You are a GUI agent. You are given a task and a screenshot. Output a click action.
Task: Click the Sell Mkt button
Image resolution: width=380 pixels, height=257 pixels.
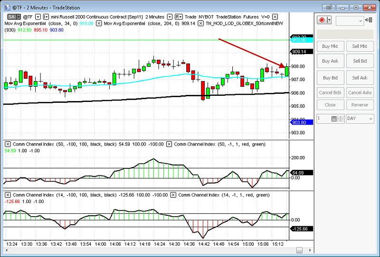click(x=360, y=46)
